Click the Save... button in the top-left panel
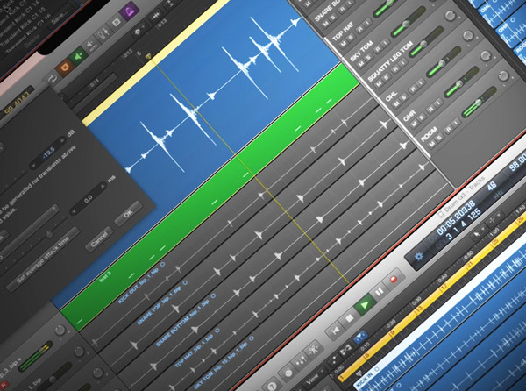The height and width of the screenshot is (391, 526). click(59, 18)
